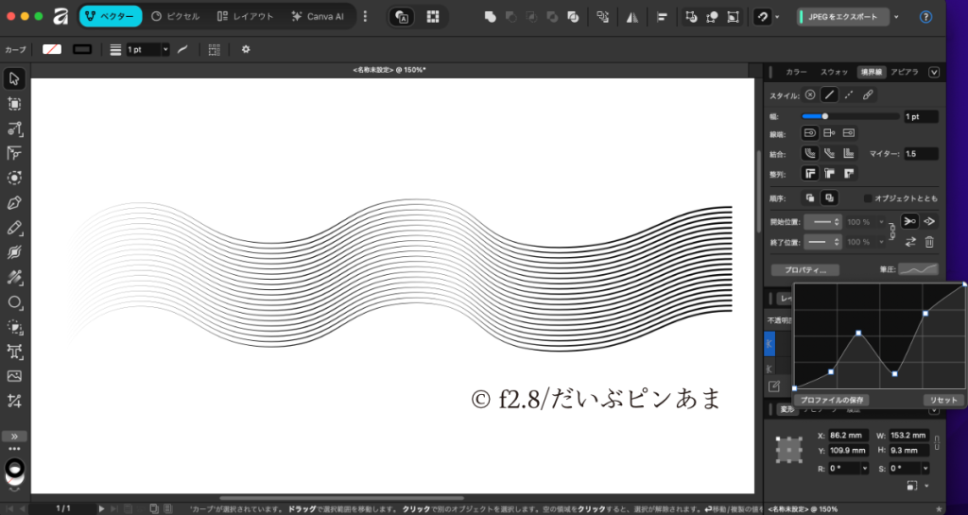Choose the Ellipse shape tool
Screen dimensions: 968x515
tap(14, 302)
